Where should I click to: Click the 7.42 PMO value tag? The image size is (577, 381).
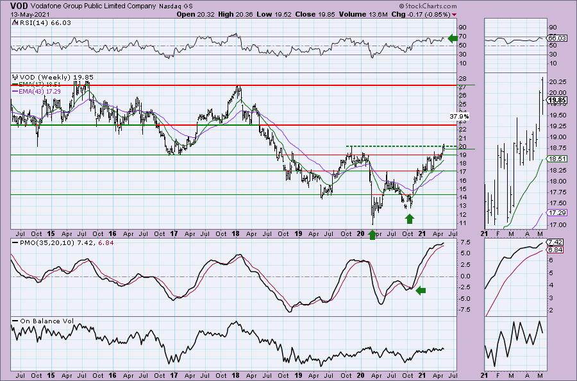tap(555, 242)
